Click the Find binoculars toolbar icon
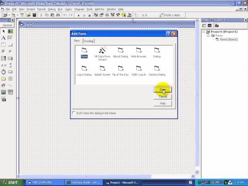The image size is (248, 186). pyautogui.click(x=58, y=15)
